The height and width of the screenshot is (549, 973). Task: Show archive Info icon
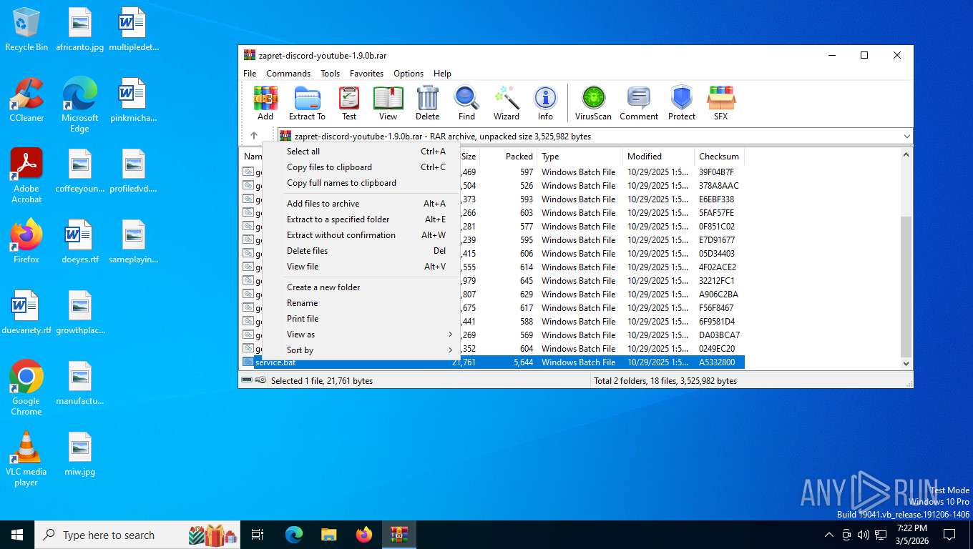545,103
